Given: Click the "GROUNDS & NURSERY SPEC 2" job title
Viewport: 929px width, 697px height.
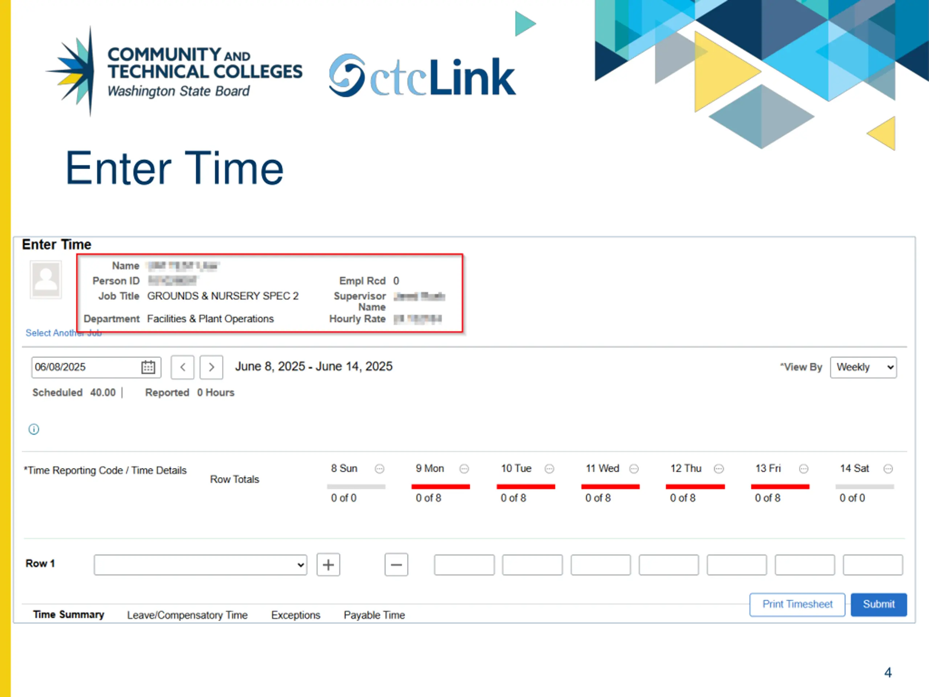Looking at the screenshot, I should [x=222, y=296].
